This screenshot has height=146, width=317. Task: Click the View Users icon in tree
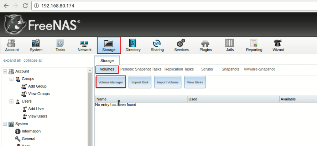tap(25, 116)
